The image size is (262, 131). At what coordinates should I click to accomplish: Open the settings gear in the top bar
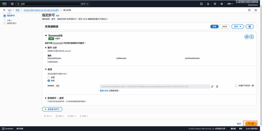[x=222, y=4]
